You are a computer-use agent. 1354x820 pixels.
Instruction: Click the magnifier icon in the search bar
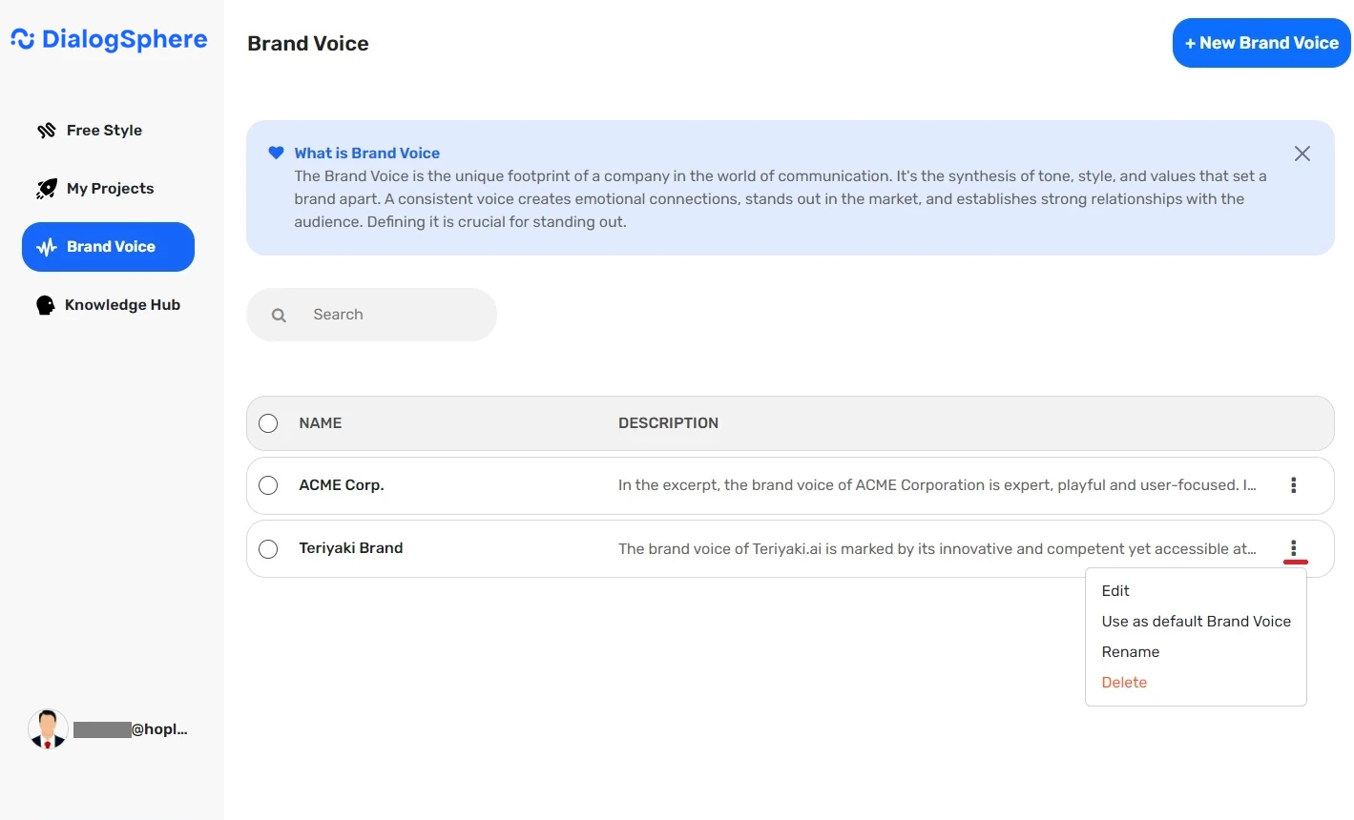(x=278, y=314)
